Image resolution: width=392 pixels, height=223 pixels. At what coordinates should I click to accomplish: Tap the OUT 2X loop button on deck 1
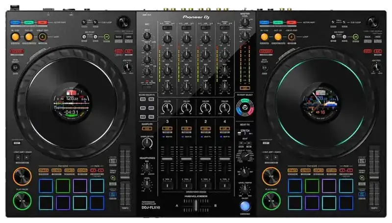(x=29, y=37)
